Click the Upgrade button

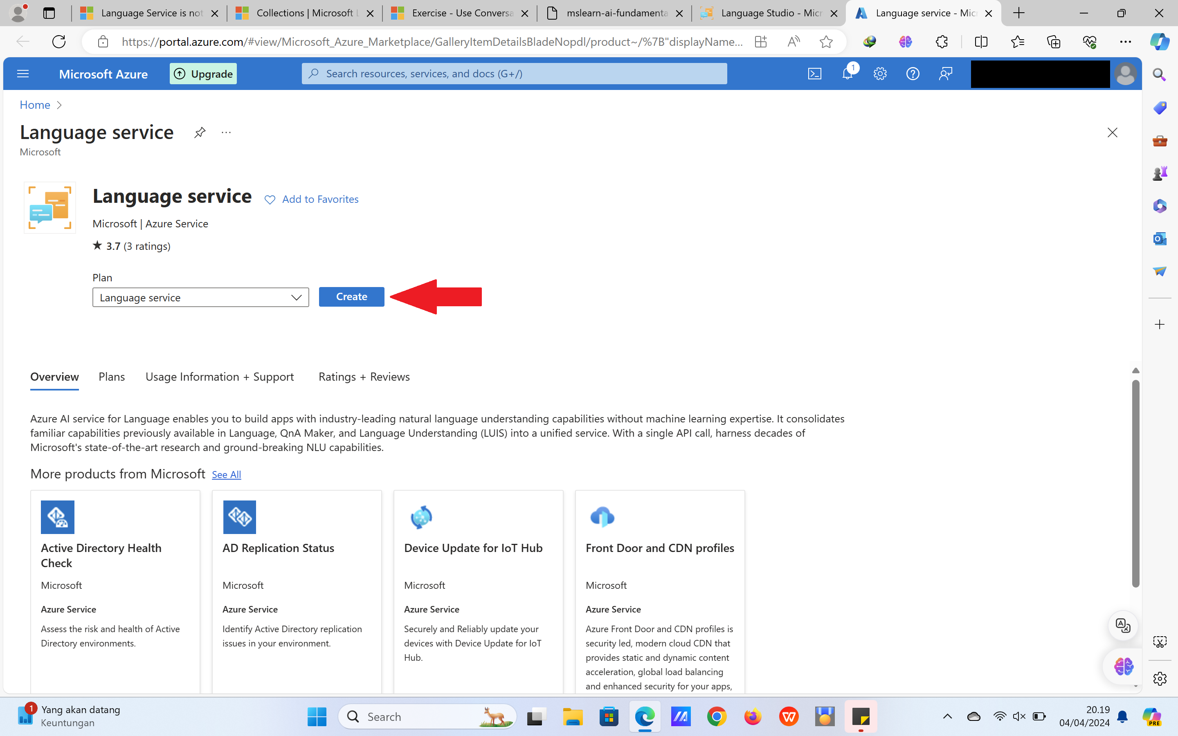tap(203, 74)
